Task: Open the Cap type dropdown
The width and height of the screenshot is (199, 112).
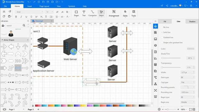Action: tap(187, 82)
